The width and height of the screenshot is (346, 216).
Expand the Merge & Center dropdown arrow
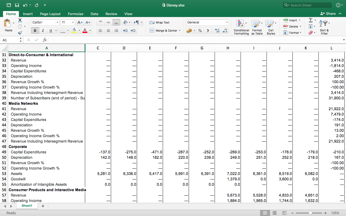[179, 31]
